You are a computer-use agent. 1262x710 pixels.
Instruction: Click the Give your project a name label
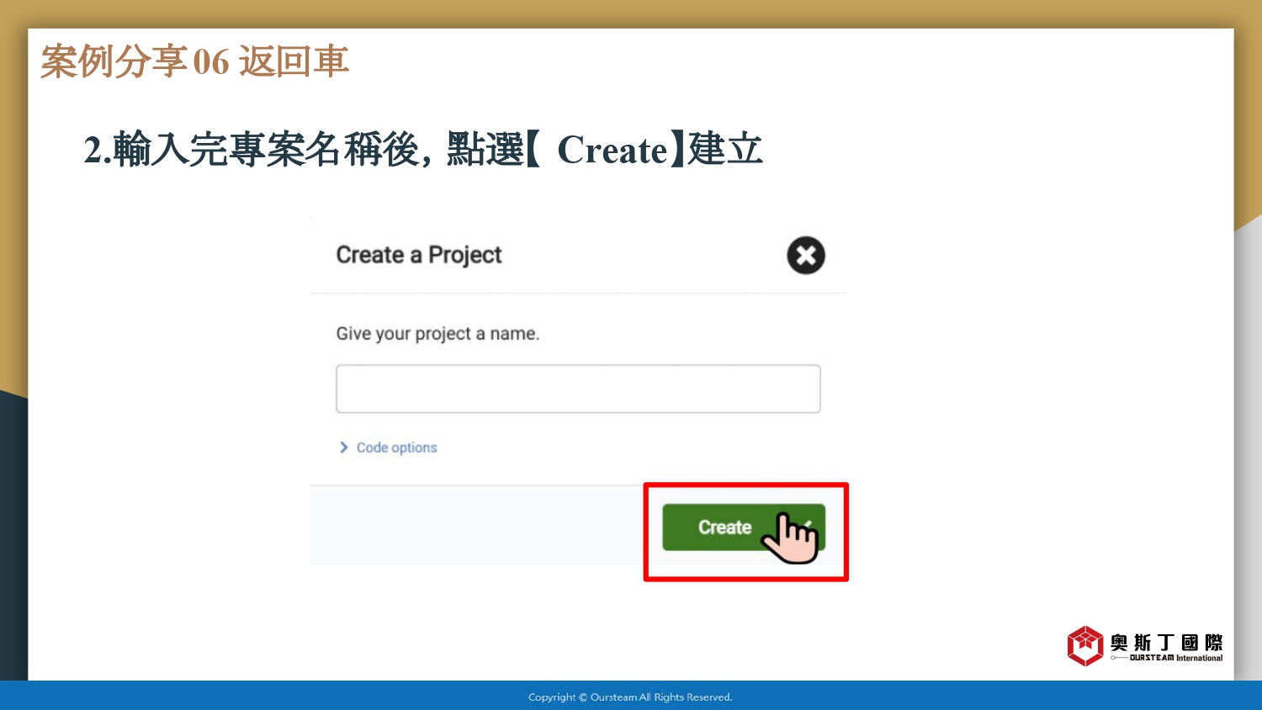(437, 334)
